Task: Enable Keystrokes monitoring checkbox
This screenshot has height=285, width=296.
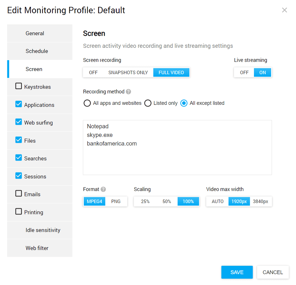Action: click(x=18, y=85)
